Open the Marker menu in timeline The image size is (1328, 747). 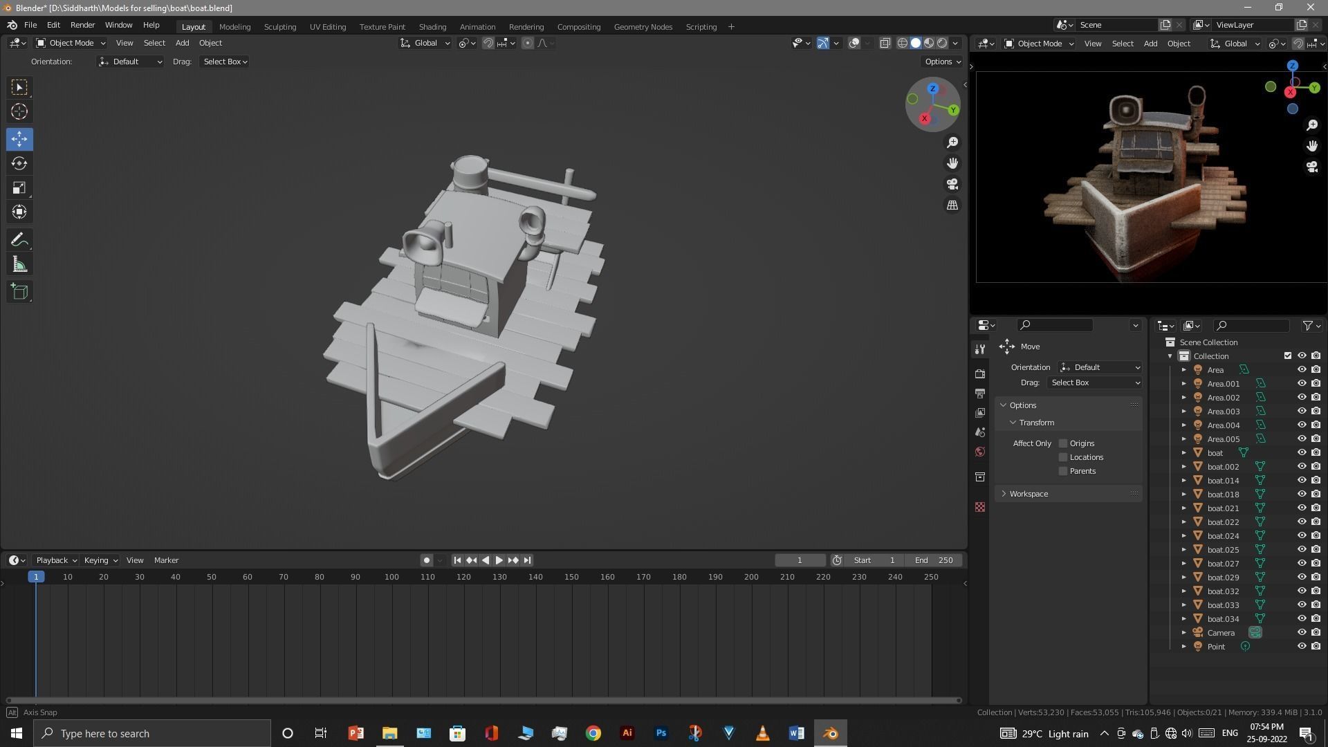166,560
